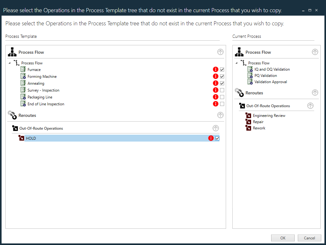The image size is (326, 245).
Task: Click the Process Flow hierarchy icon in the left panel header
Action: click(12, 52)
